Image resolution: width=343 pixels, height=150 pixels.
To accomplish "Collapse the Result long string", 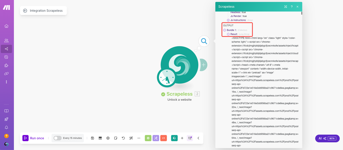I will 228,34.
